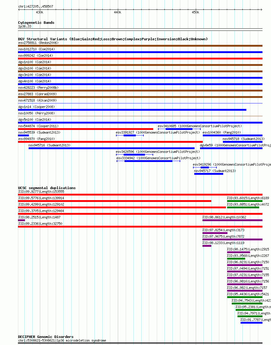Image resolution: width=271 pixels, height=345 pixels.
Task: Click the esv3426596 variant label
Action: pos(158,152)
